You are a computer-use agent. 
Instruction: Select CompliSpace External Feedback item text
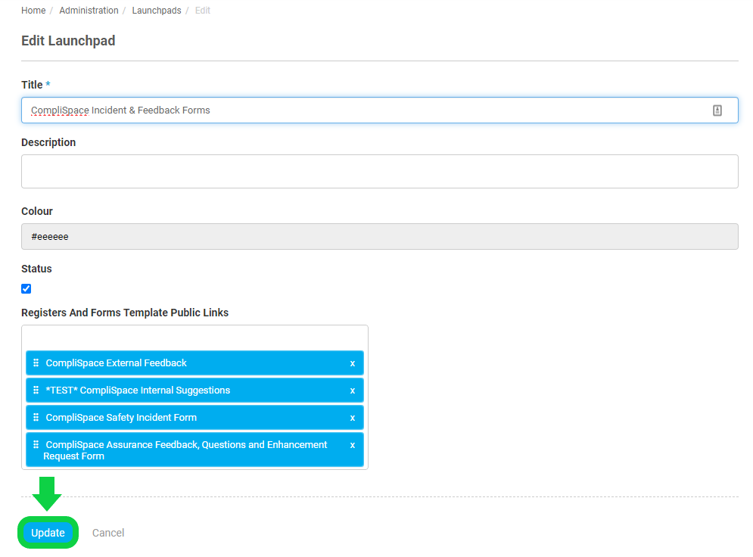point(117,363)
